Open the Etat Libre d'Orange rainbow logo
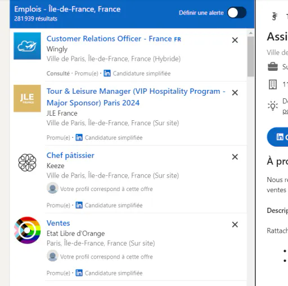The width and height of the screenshot is (288, 286). (27, 230)
